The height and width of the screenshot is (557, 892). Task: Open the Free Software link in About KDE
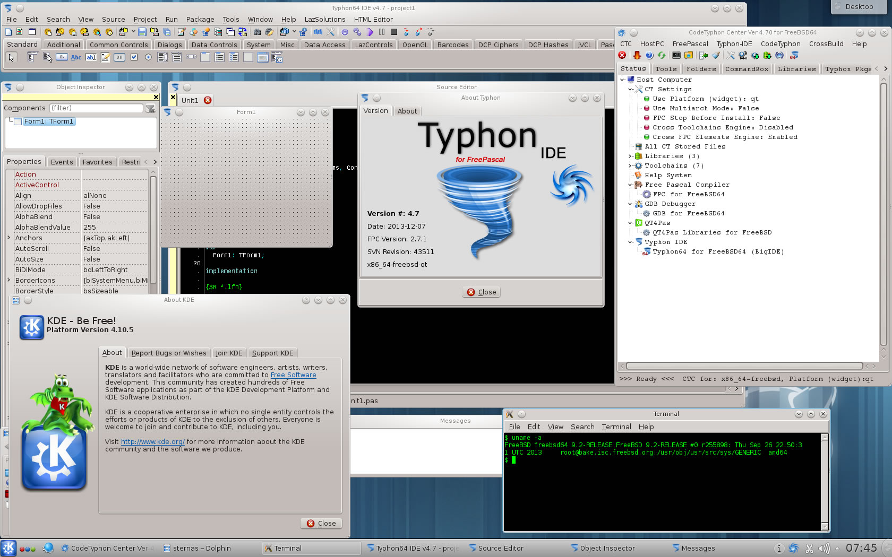(x=294, y=375)
